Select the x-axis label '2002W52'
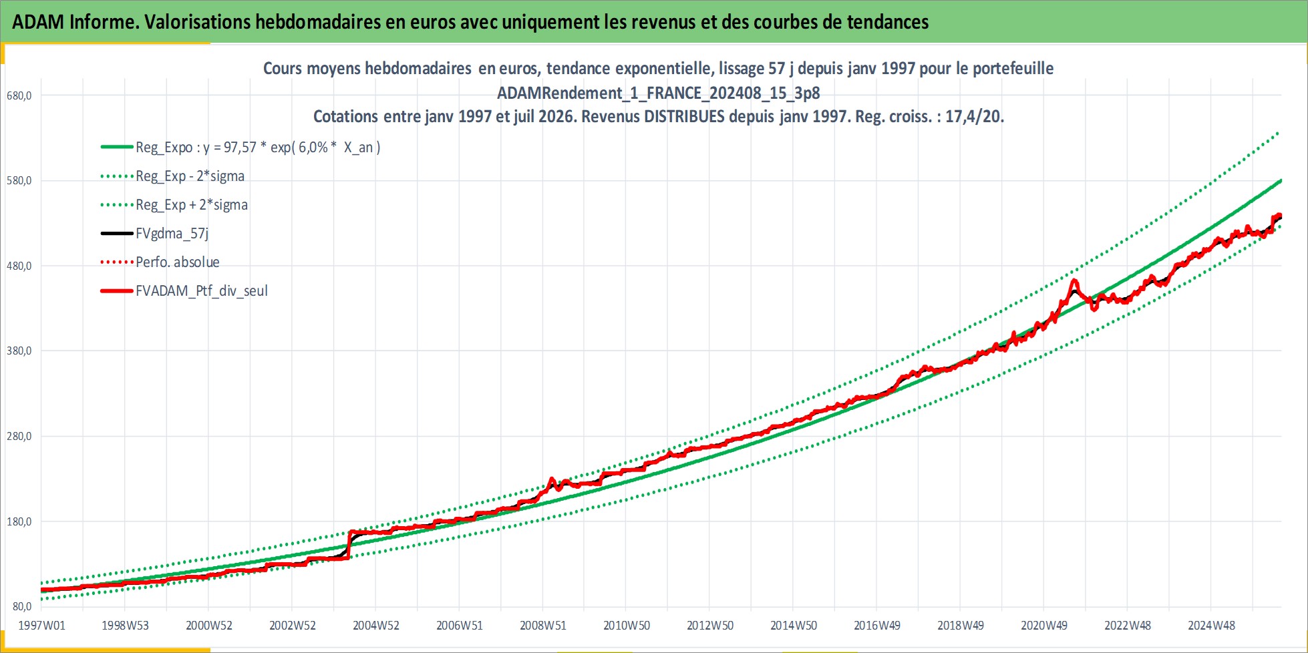Screen dimensions: 1308x653 [293, 626]
